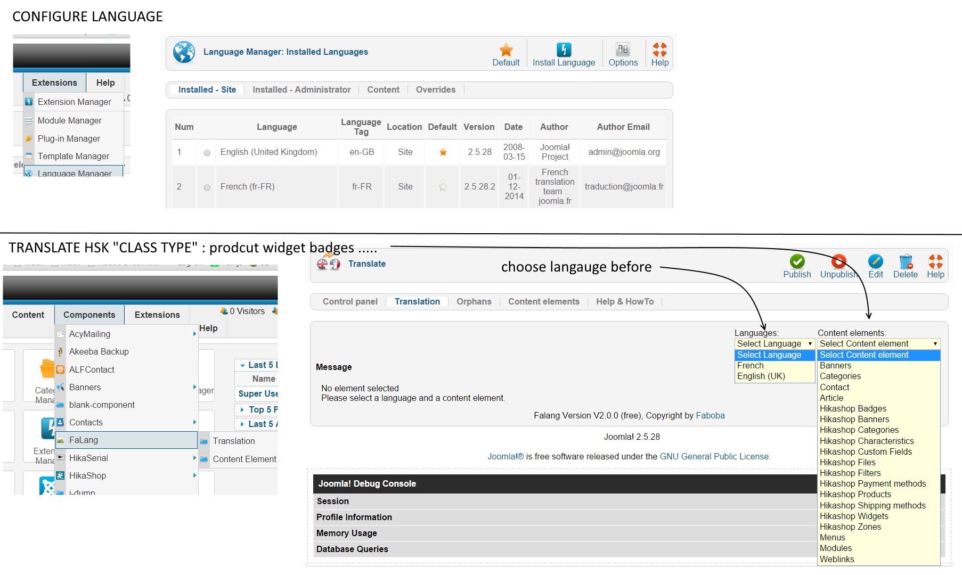Image resolution: width=962 pixels, height=575 pixels.
Task: Click the FaLang component icon
Action: click(x=60, y=440)
